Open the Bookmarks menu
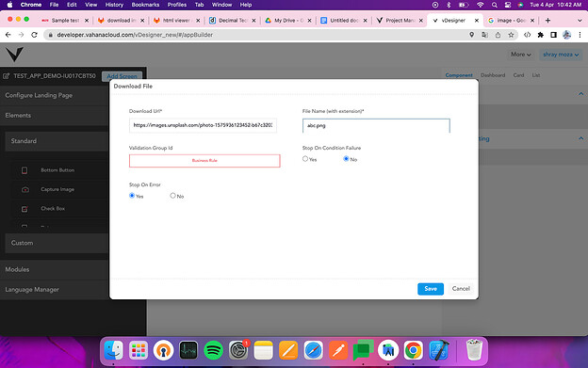588x368 pixels. (145, 5)
